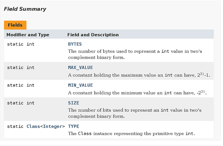Click static int in the SIZE row
Viewport: 223px width, 146px height.
tap(21, 103)
